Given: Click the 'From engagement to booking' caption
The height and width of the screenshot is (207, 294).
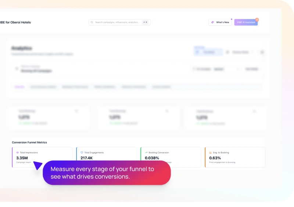Looking at the screenshot, I should coord(222,163).
